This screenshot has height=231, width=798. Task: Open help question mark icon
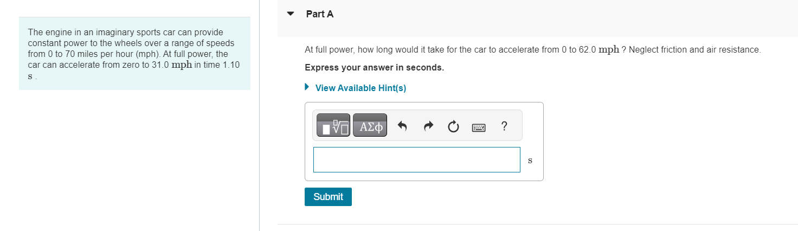pyautogui.click(x=504, y=126)
